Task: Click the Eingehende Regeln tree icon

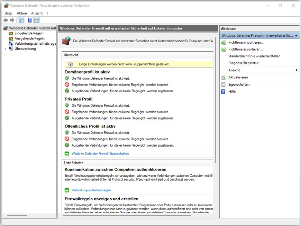Action: point(11,34)
